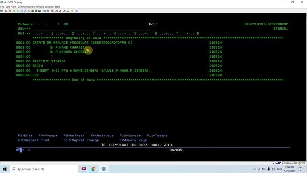Open the Edit menu
Image resolution: width=307 pixels, height=173 pixels.
[8, 7]
